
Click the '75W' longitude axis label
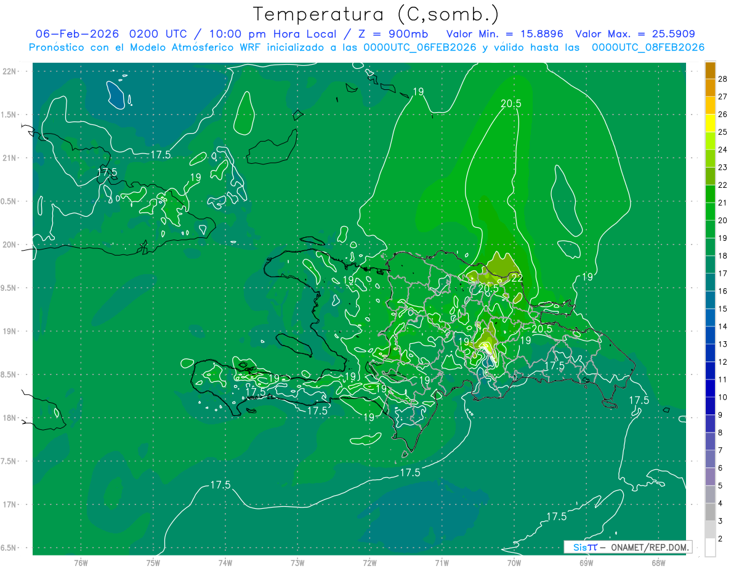tap(153, 562)
